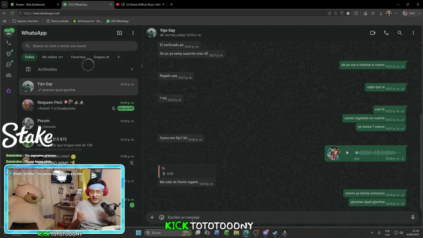Play the sent voice message
The image size is (423, 238).
click(x=347, y=153)
